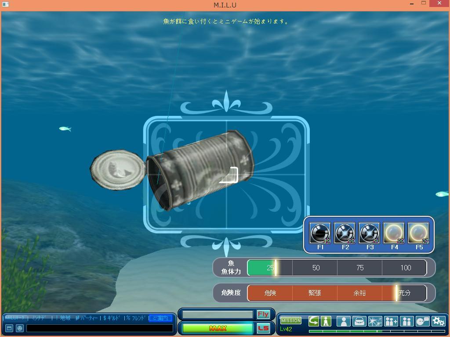450x337 pixels.
Task: Click the chat window toggle icon
Action: [x=9, y=328]
